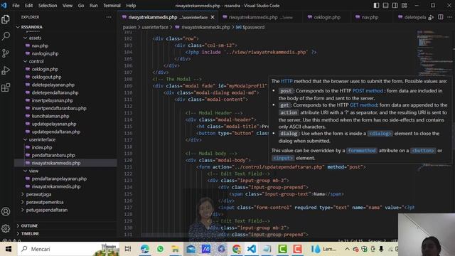Click the formmethod attribute link
This screenshot has width=455, height=256.
click(362, 150)
